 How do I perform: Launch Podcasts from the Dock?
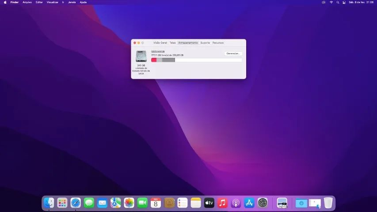click(236, 203)
